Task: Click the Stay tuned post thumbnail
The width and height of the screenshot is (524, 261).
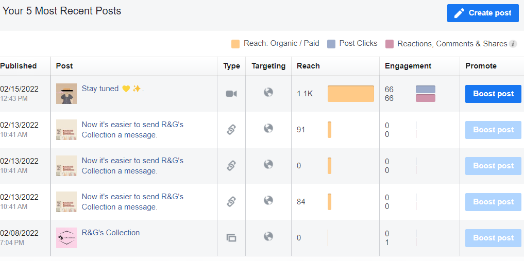Action: coord(66,94)
